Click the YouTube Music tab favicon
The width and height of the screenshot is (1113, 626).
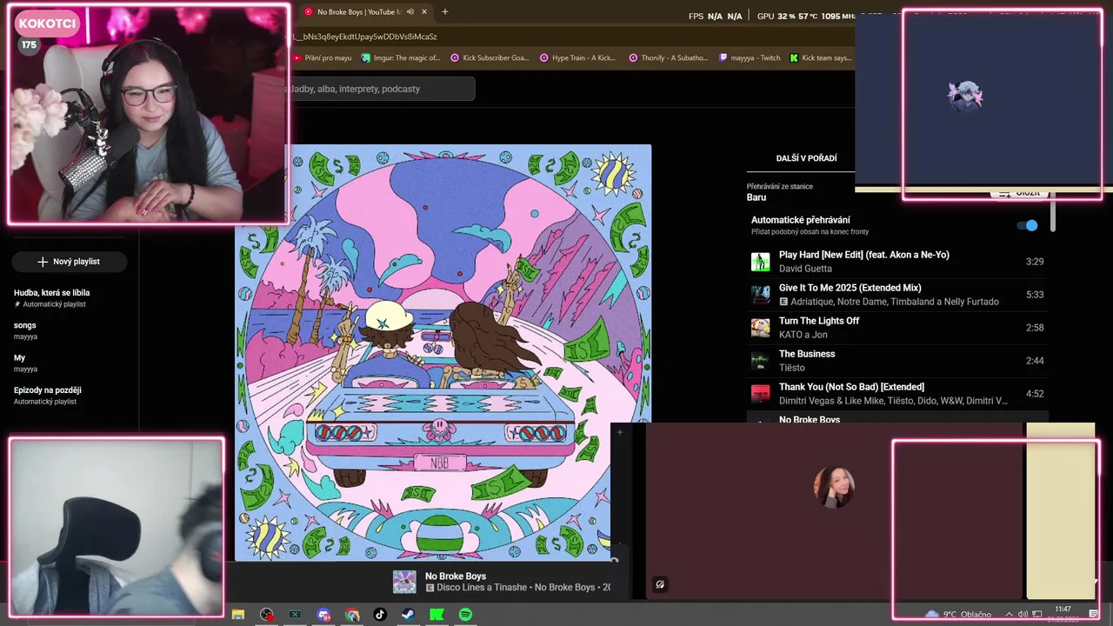[x=308, y=12]
